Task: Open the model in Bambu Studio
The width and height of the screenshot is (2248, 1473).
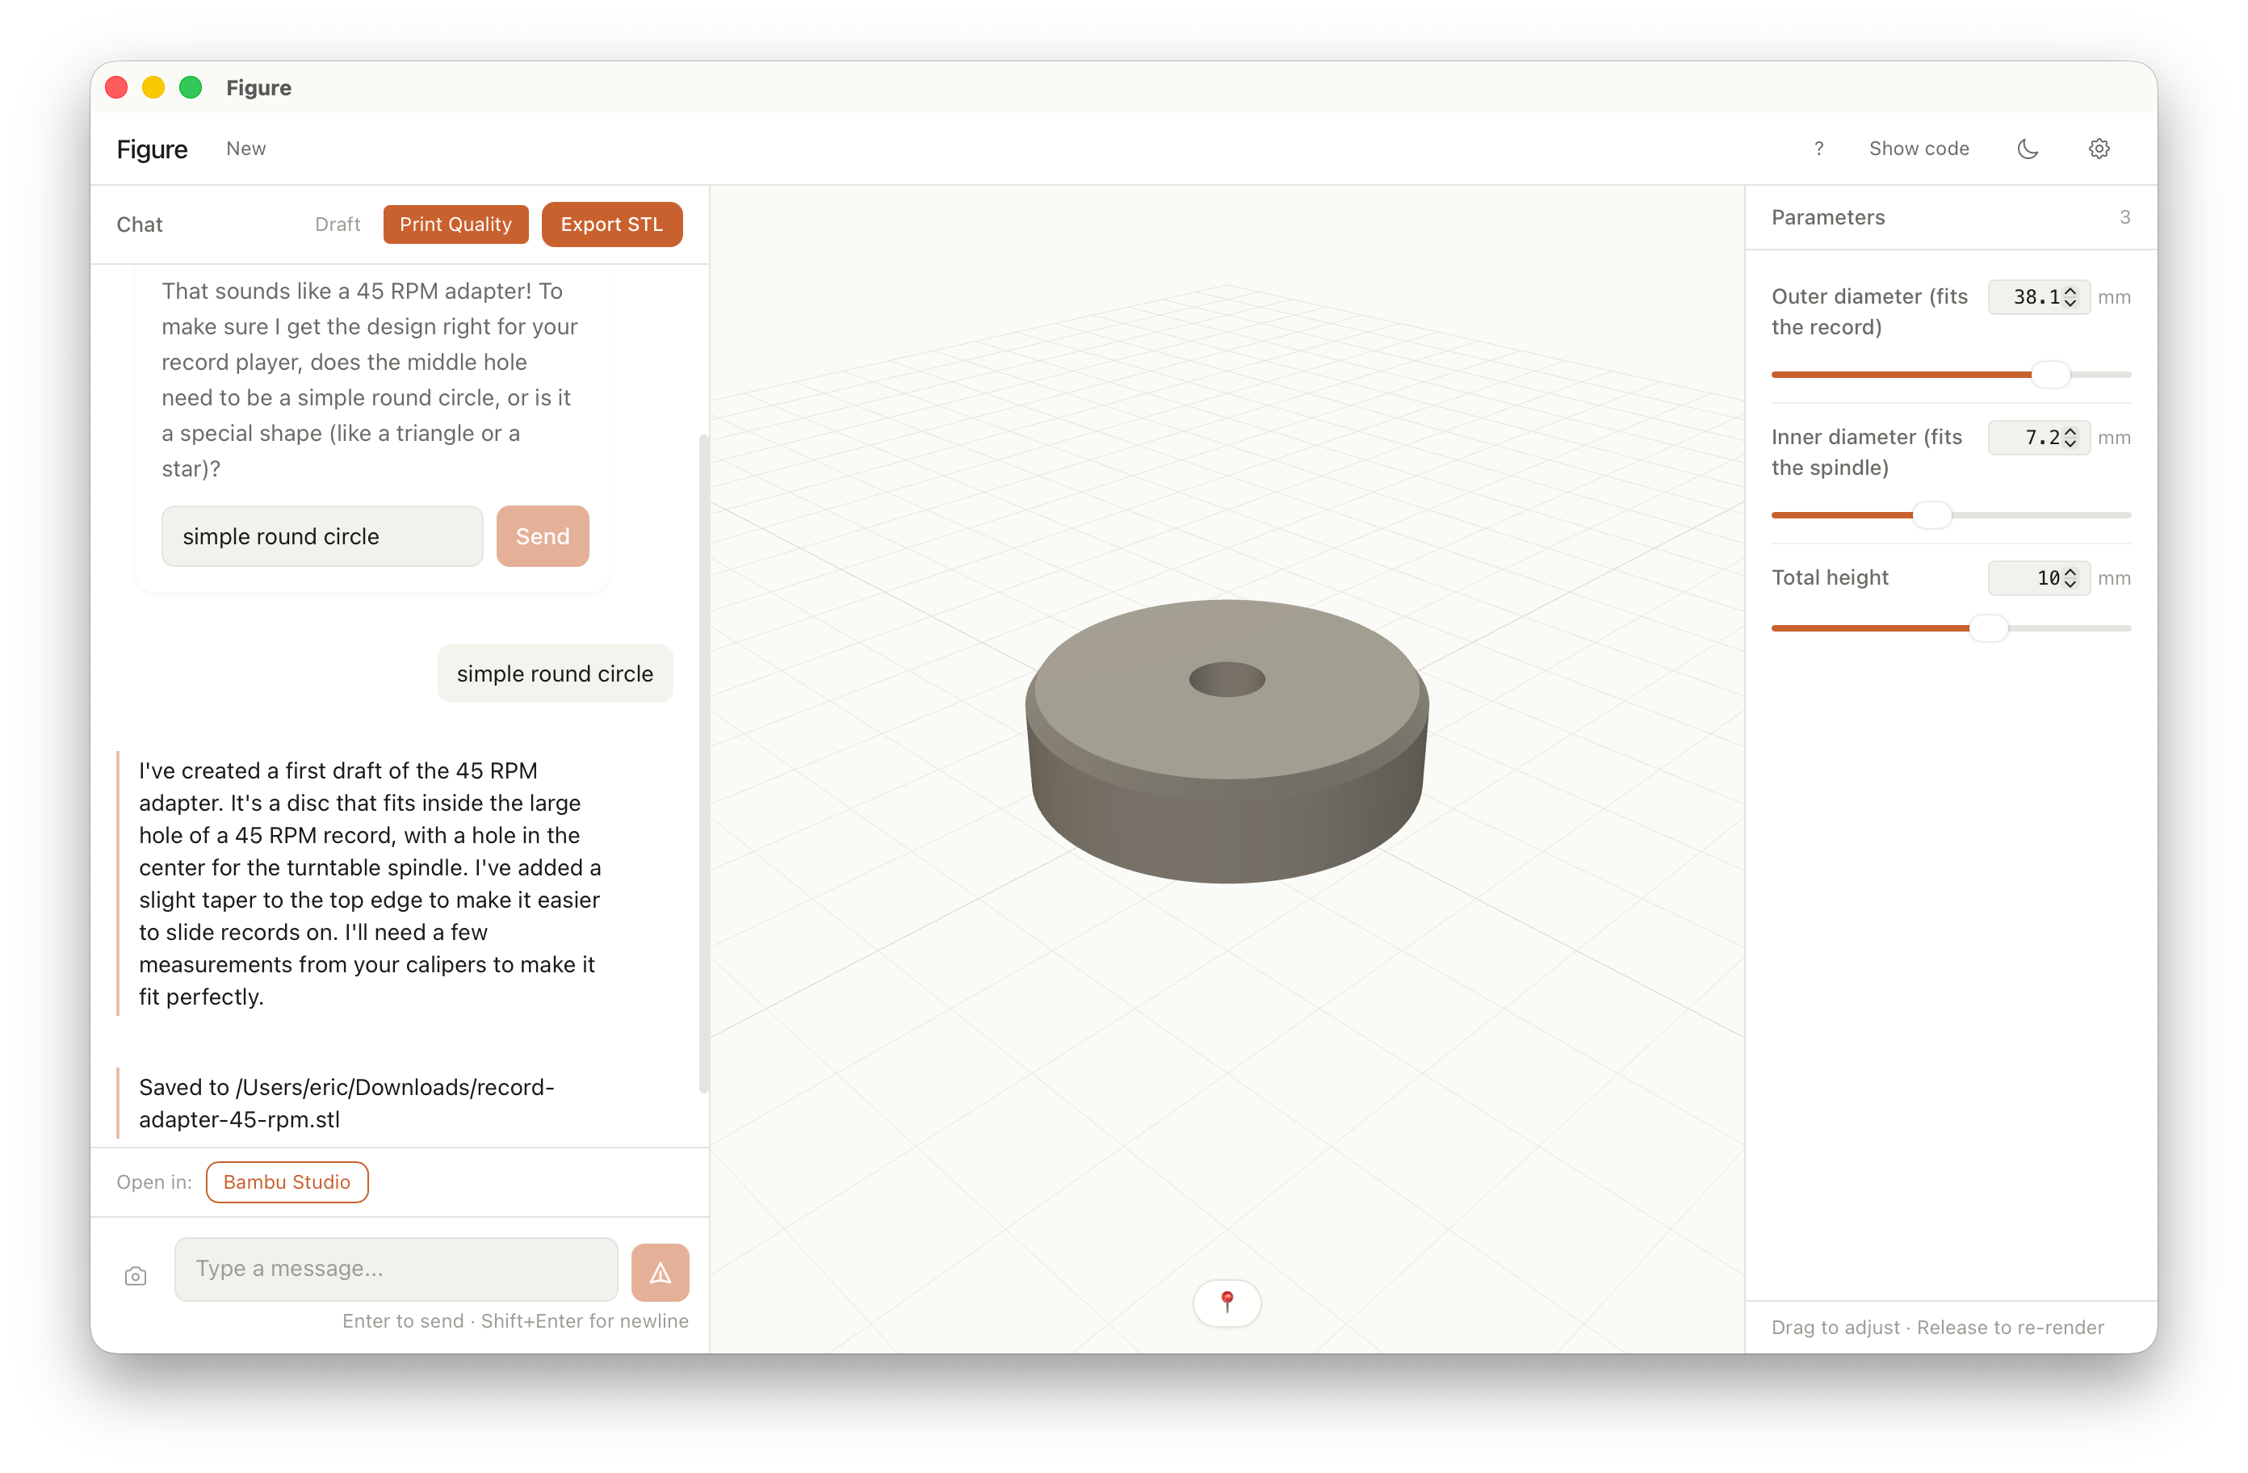Action: tap(286, 1182)
